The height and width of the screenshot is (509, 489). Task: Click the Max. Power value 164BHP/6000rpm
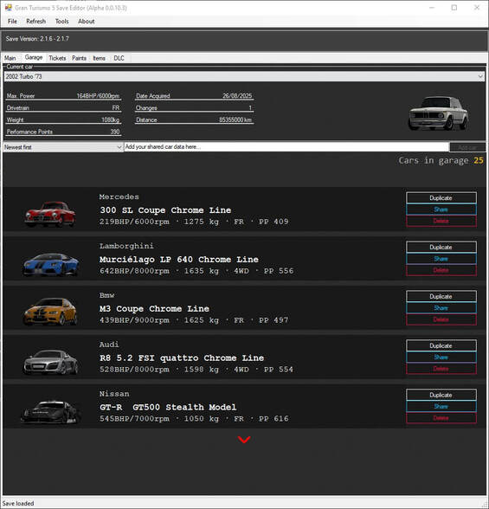[x=98, y=96]
